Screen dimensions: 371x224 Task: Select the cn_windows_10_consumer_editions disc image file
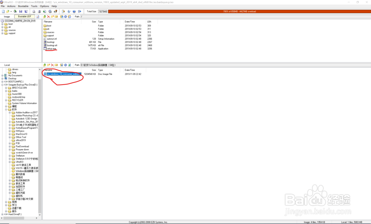[64, 74]
